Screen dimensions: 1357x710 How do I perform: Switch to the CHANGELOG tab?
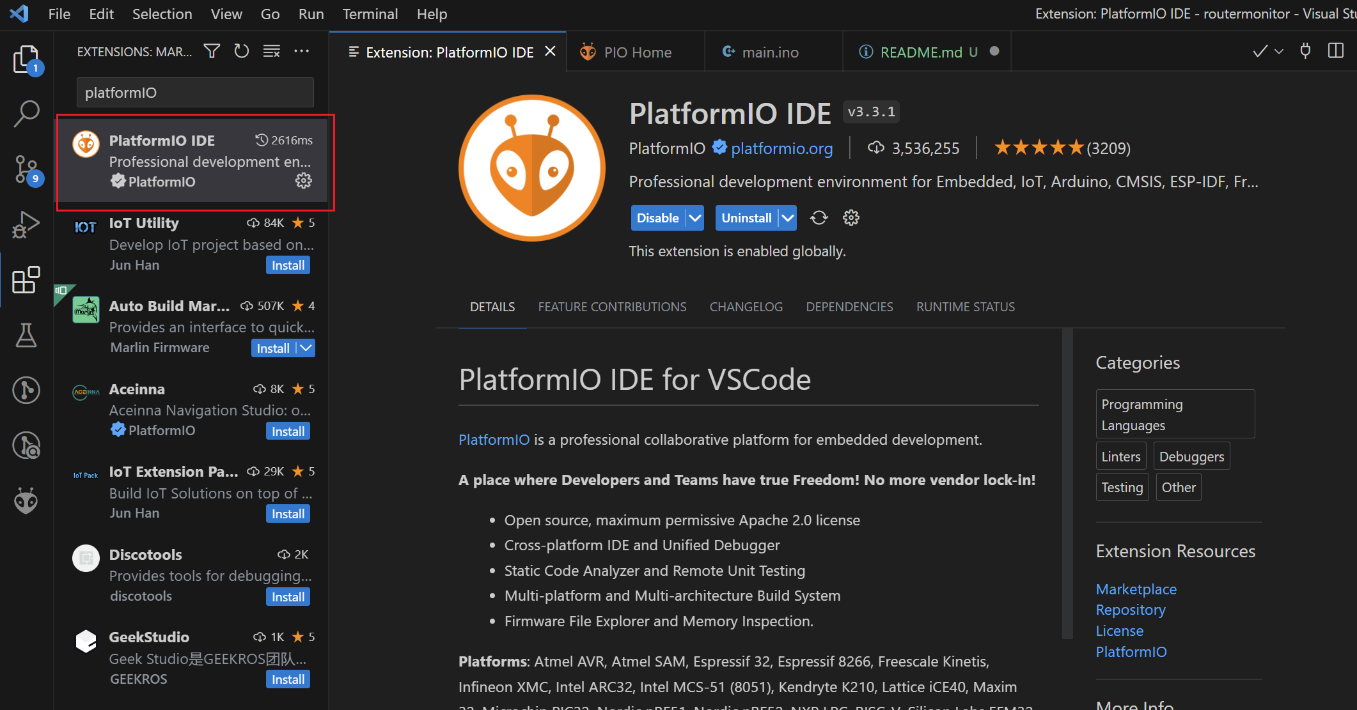[746, 307]
